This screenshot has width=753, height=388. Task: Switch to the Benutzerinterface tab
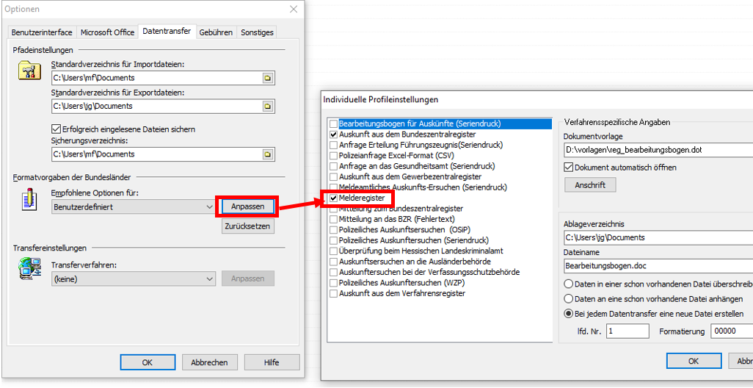click(42, 32)
